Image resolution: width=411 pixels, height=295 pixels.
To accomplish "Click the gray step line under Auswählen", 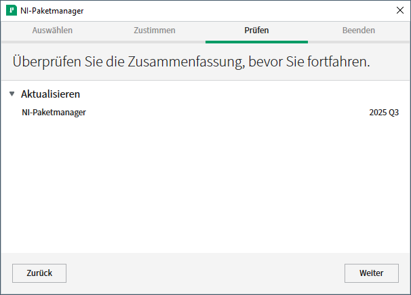I will coord(52,42).
